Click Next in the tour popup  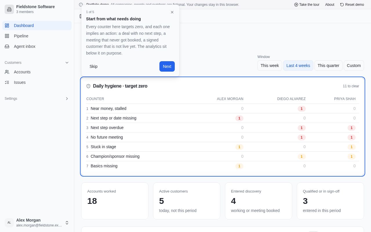167,66
